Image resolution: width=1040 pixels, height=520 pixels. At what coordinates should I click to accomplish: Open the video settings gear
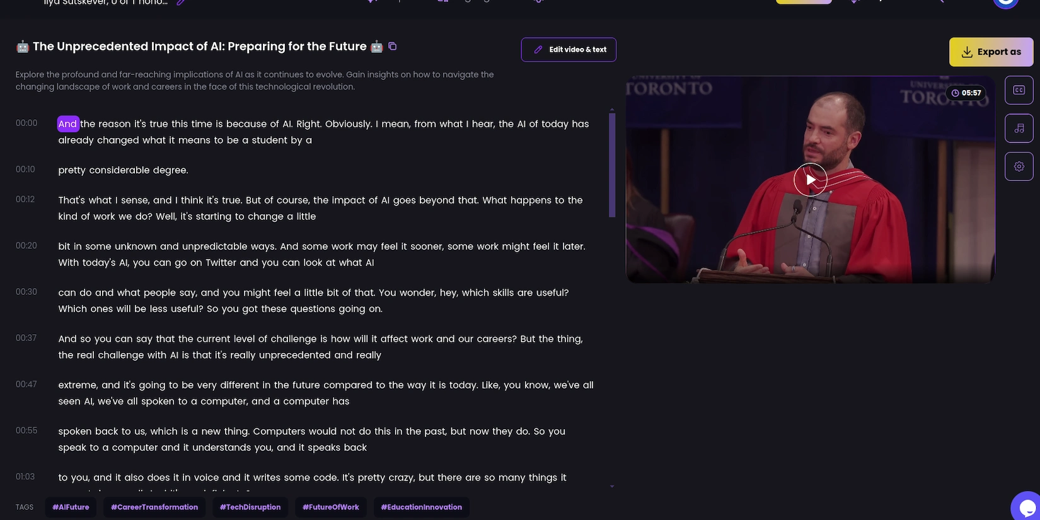pyautogui.click(x=1019, y=166)
